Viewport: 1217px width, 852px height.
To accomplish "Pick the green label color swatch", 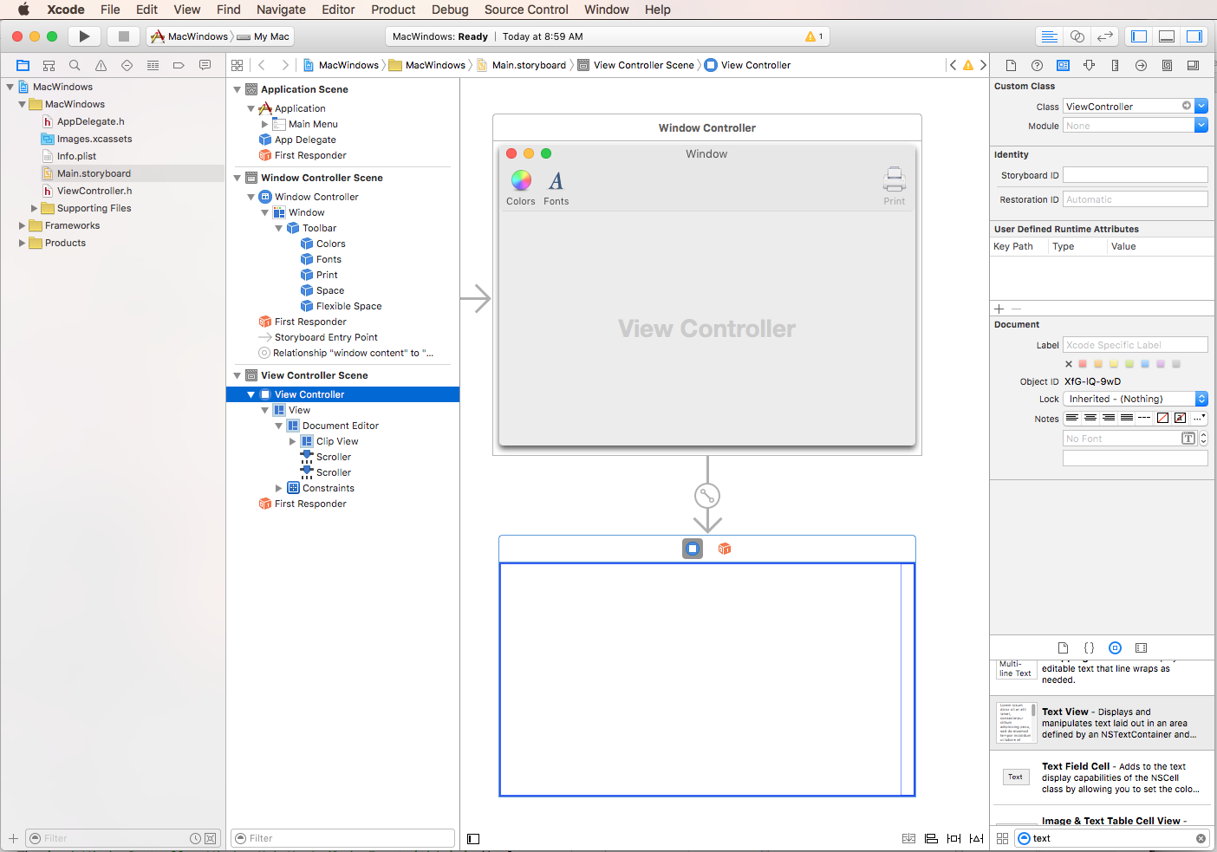I will tap(1129, 363).
